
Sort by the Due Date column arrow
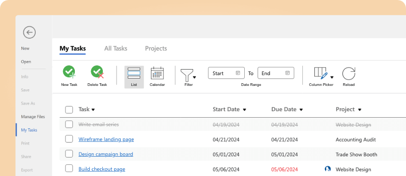[301, 110]
